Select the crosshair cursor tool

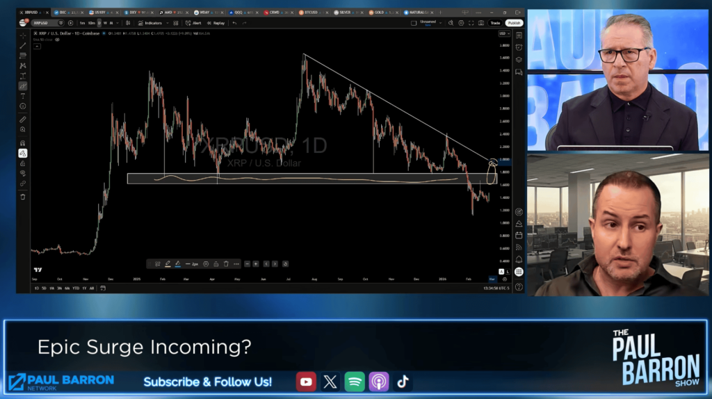pos(23,36)
